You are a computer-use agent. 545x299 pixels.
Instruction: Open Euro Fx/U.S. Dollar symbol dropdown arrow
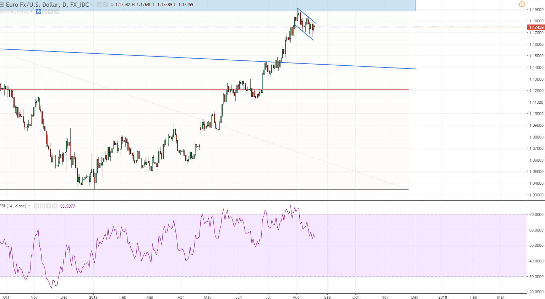pos(92,5)
